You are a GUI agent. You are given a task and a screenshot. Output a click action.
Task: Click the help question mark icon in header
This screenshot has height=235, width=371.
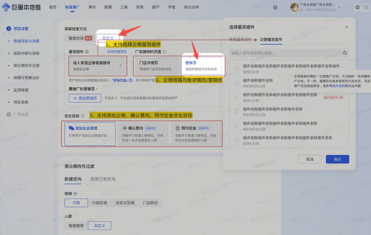(275, 7)
